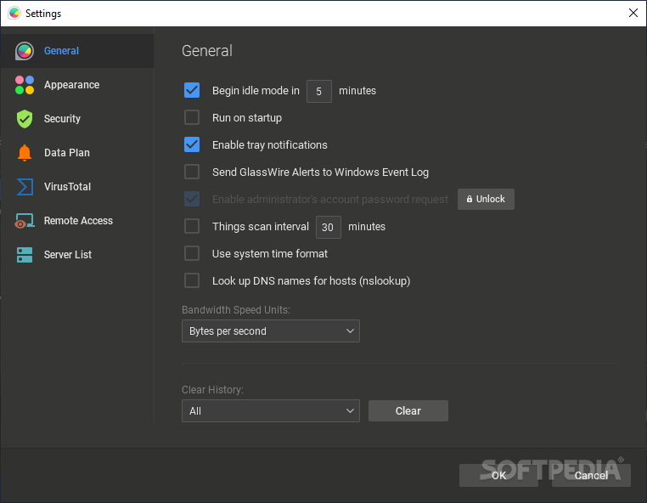This screenshot has height=503, width=647.
Task: Click the green shield Security icon
Action: (25, 119)
